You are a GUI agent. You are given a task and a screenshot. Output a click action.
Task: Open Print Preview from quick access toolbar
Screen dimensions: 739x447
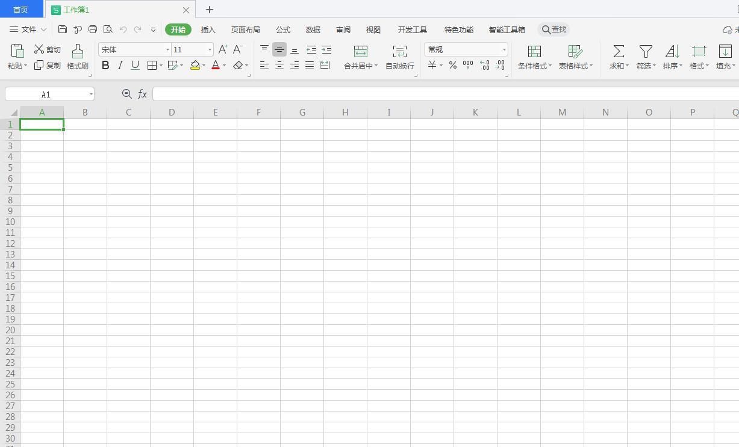click(x=108, y=29)
